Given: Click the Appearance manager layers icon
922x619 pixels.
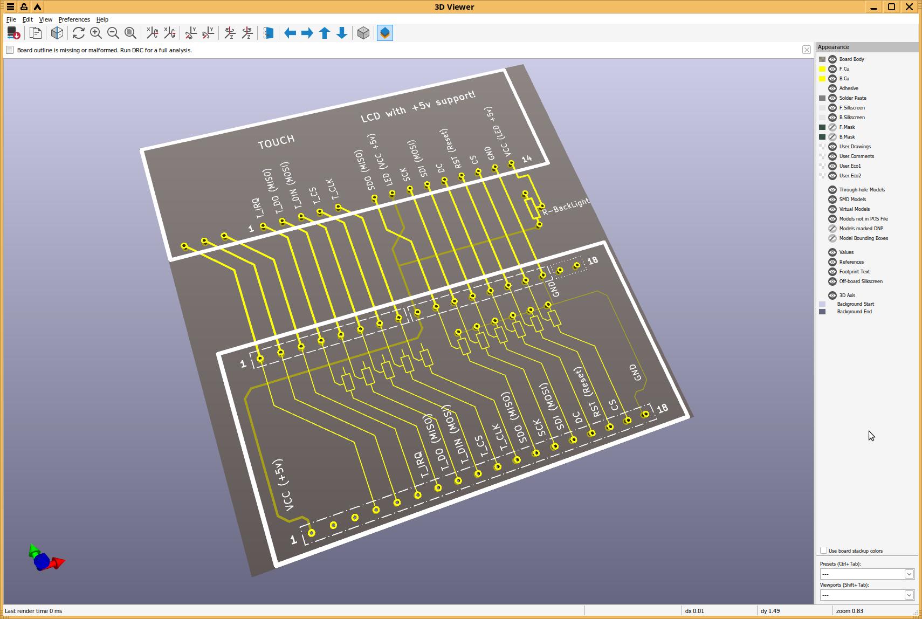Looking at the screenshot, I should pos(385,33).
